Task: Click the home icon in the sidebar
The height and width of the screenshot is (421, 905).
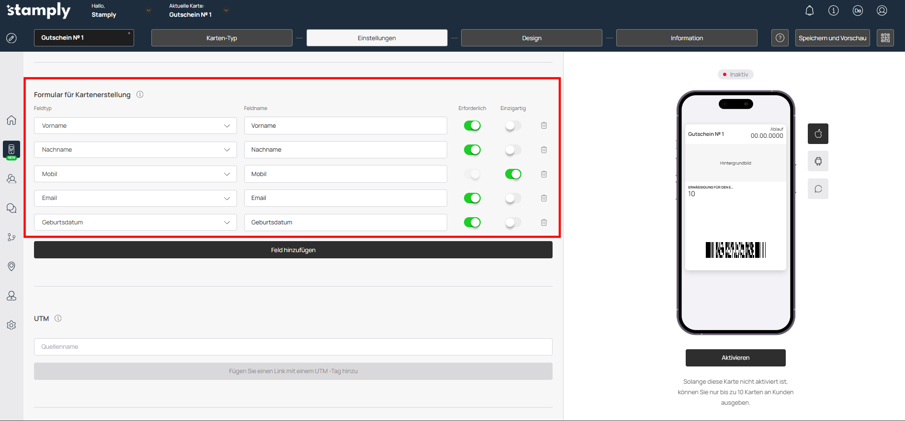Action: tap(11, 120)
